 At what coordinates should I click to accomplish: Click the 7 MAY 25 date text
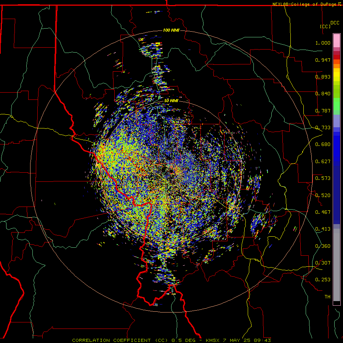236,340
